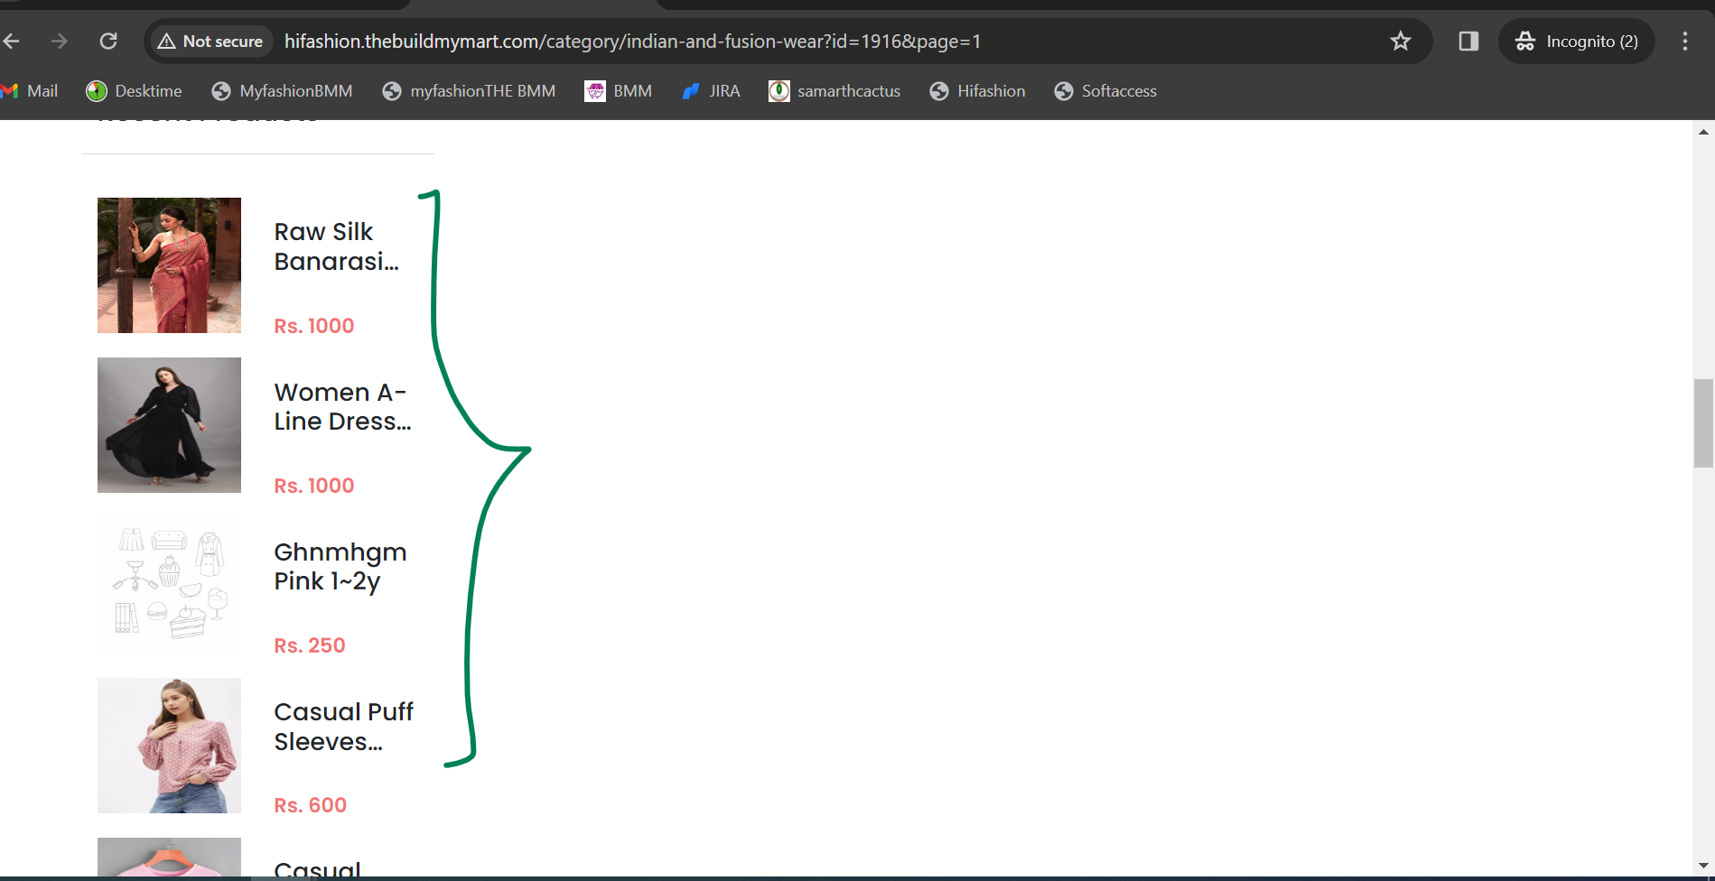Open the Hifashion bookmark

pos(977,91)
